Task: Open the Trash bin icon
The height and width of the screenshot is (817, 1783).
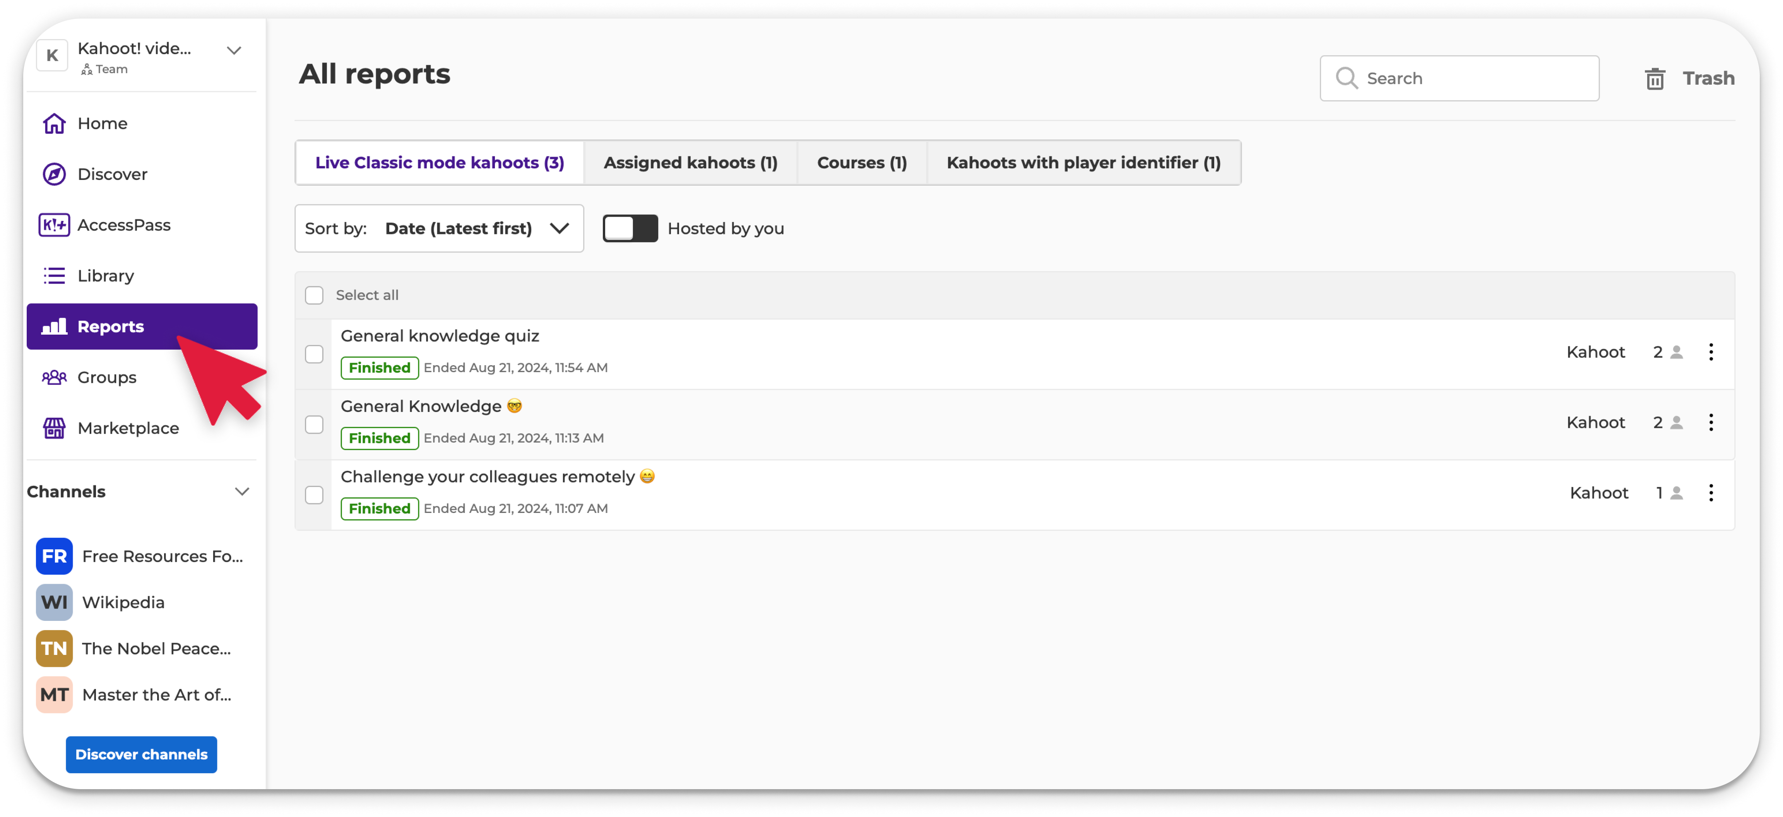Action: (1654, 79)
